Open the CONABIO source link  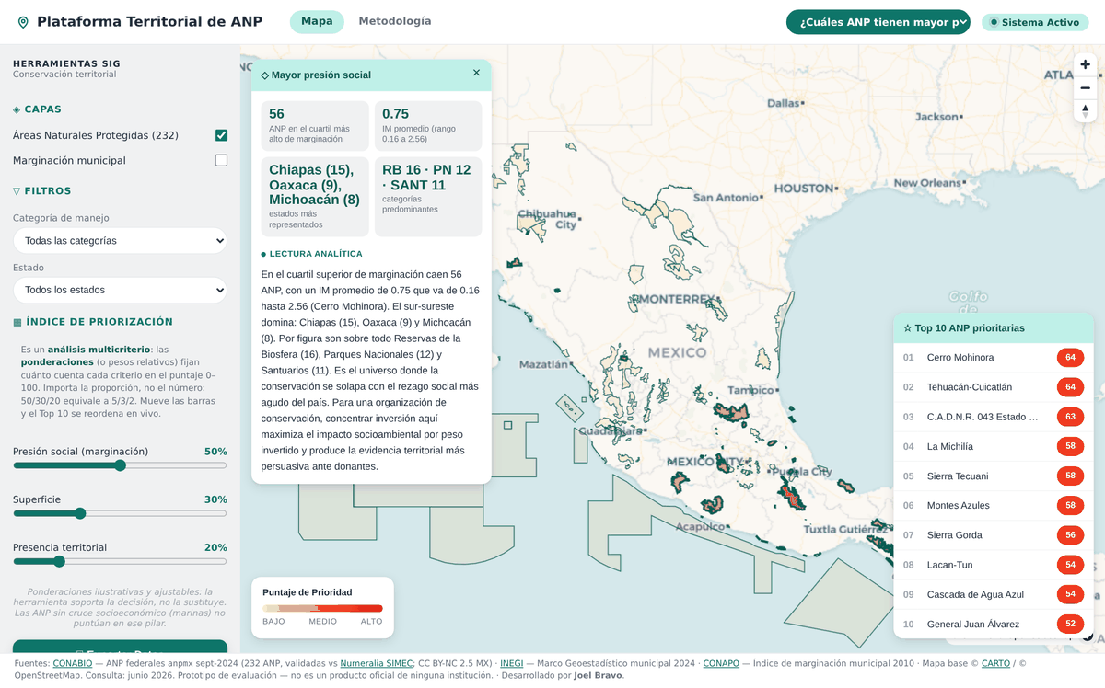pyautogui.click(x=72, y=663)
